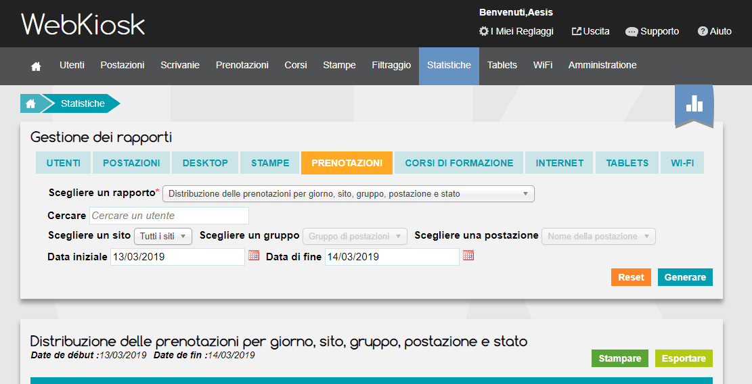Image resolution: width=752 pixels, height=384 pixels.
Task: Click the Uscita logout icon
Action: (577, 31)
